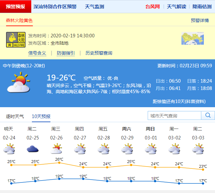Open the 历史预警查询 link

[99, 53]
